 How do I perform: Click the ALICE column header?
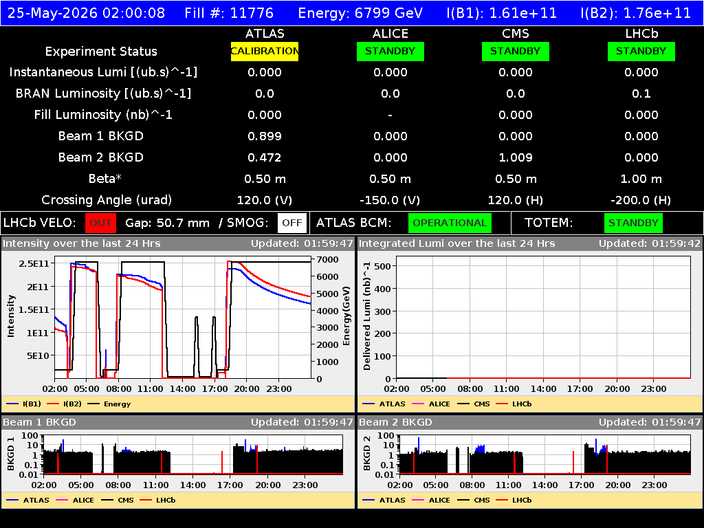tap(390, 34)
